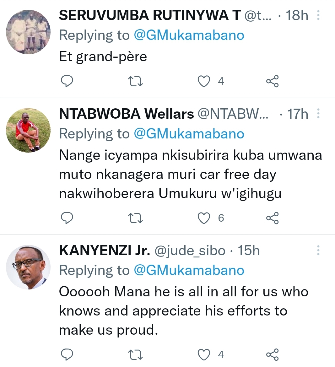Image resolution: width=335 pixels, height=367 pixels.
Task: Open more options for NTABWOBA Wellars' tweet
Action: tap(318, 114)
